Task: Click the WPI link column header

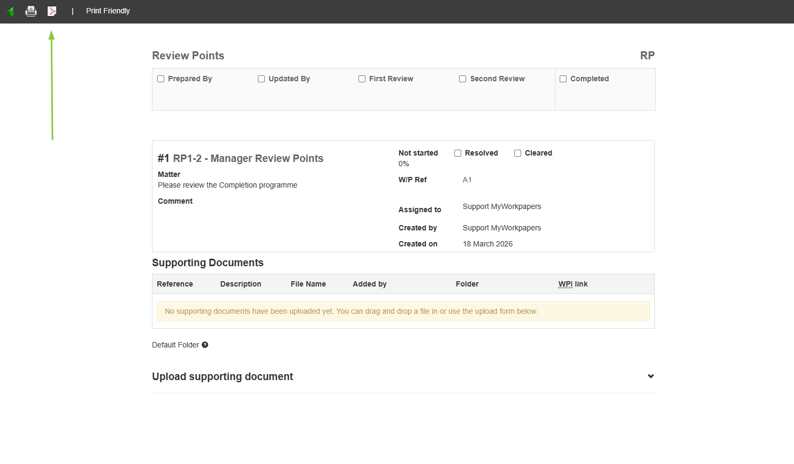Action: click(x=573, y=284)
